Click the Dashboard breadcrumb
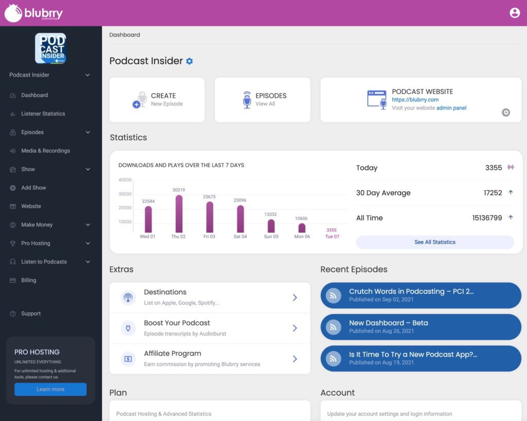Image resolution: width=527 pixels, height=421 pixels. [x=125, y=35]
